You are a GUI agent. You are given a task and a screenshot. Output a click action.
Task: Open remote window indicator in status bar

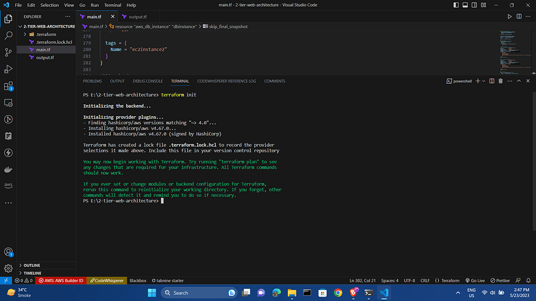[x=6, y=281]
